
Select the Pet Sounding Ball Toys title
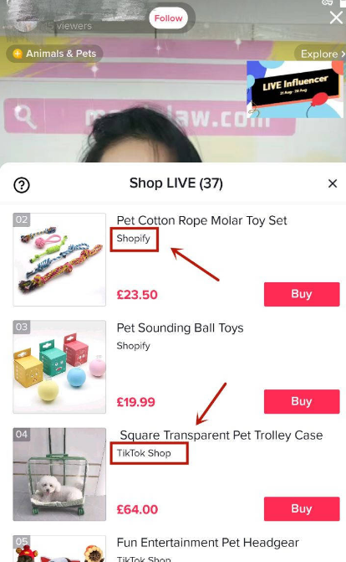coord(180,328)
